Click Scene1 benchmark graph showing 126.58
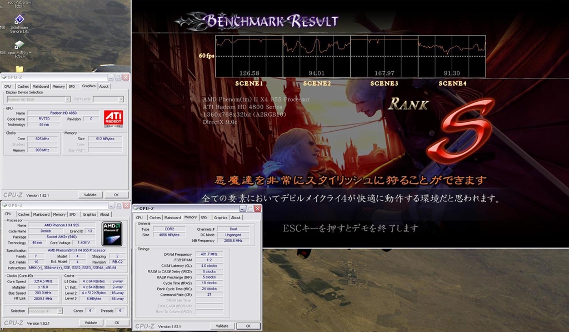This screenshot has height=332, width=569. [x=249, y=56]
